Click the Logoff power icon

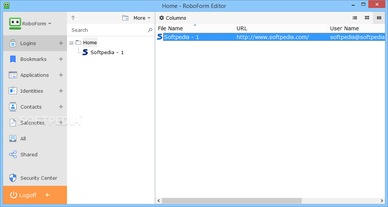(x=13, y=195)
